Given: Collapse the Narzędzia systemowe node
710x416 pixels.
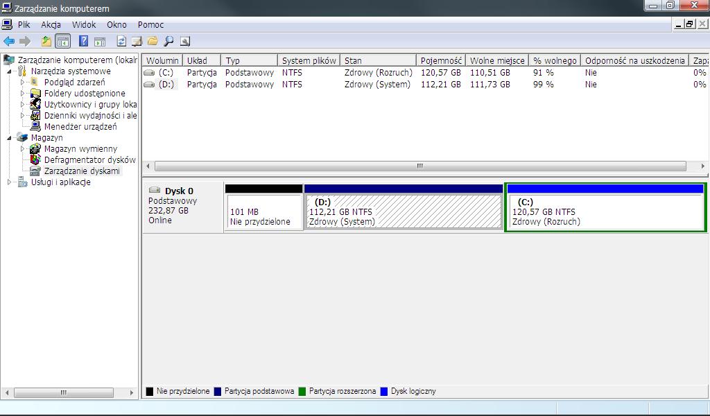Looking at the screenshot, I should pos(10,71).
